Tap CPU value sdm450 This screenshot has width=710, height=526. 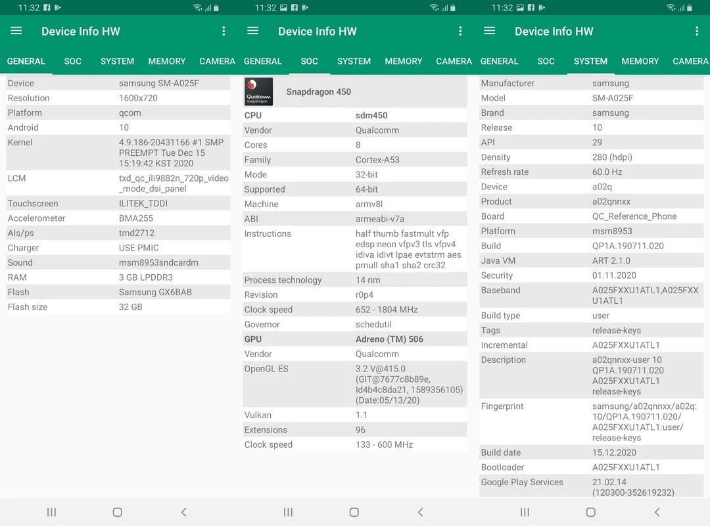pos(371,116)
